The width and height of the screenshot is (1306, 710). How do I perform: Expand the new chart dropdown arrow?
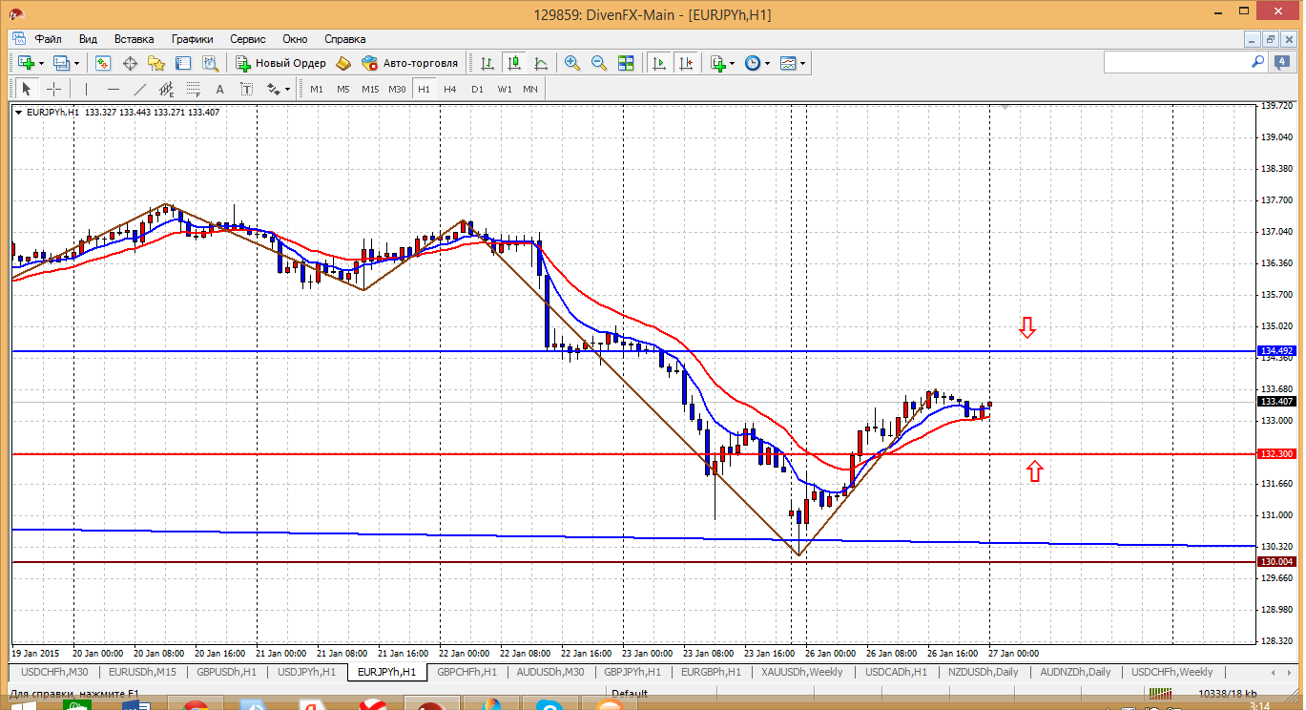coord(41,64)
